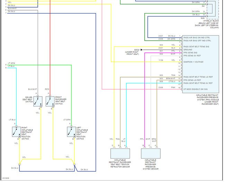The image size is (225, 182).
Task: Select the "PPS SENS LO REF" label
Action: 192,80
